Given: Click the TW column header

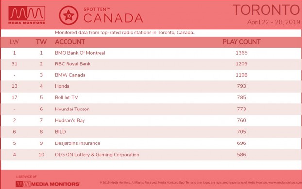Looking at the screenshot, I should [41, 42].
